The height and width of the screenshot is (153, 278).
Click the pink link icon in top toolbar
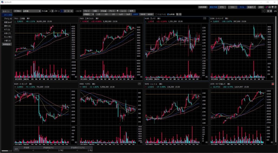pos(266,7)
